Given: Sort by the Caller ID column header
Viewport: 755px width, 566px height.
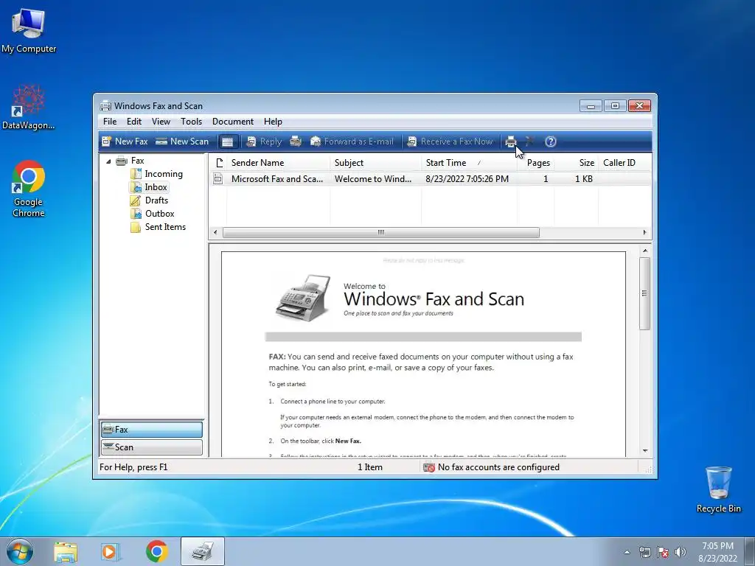Looking at the screenshot, I should point(625,163).
